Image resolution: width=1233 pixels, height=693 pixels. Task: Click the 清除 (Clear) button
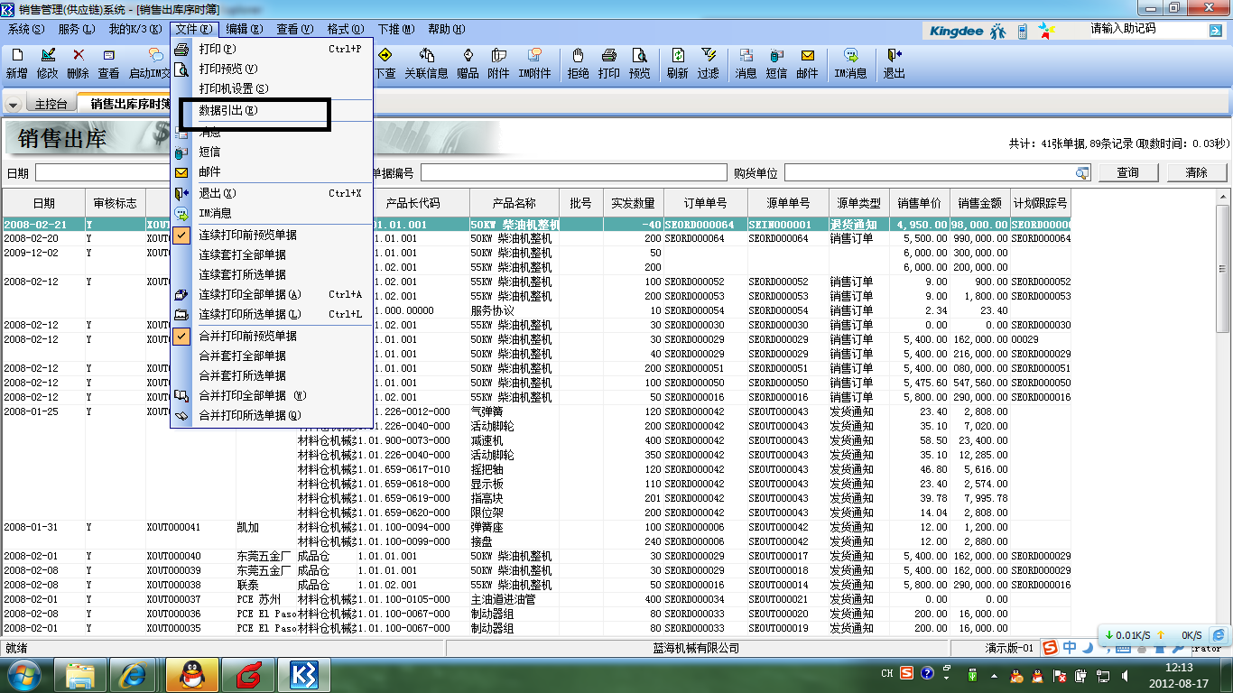coord(1196,172)
